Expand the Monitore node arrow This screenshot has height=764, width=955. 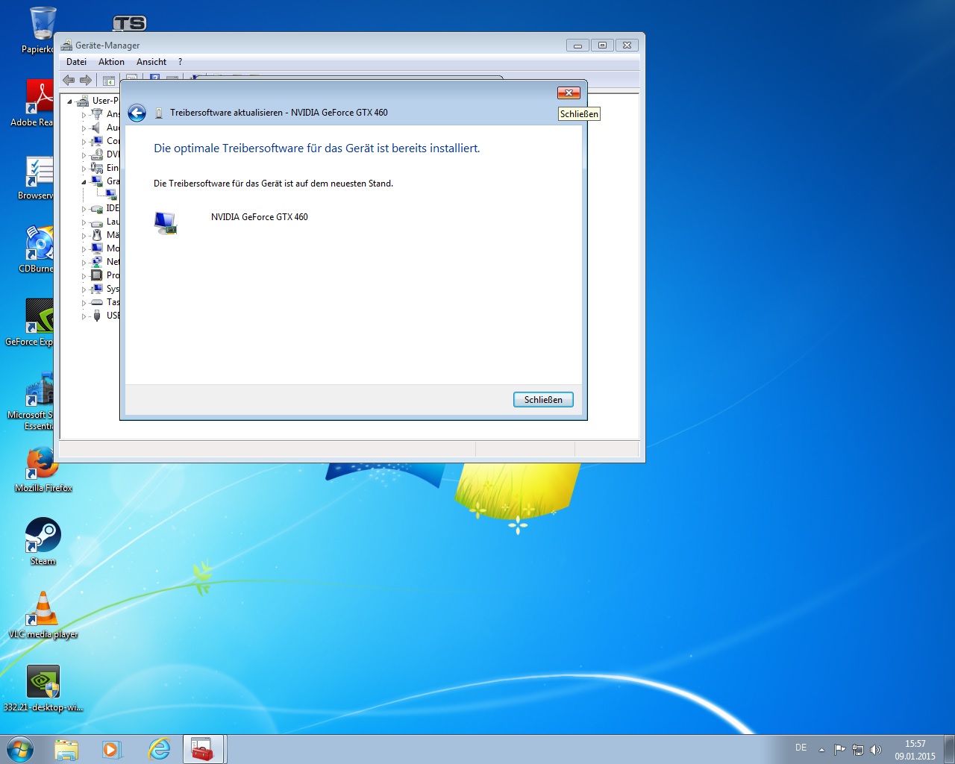pos(84,249)
